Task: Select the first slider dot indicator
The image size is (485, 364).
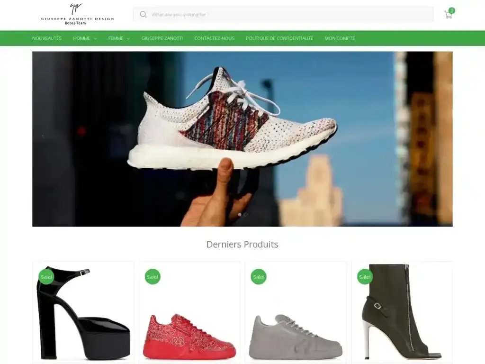Action: click(240, 214)
